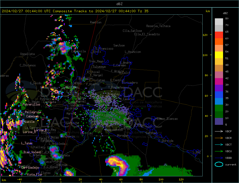The width and height of the screenshot is (239, 183).
Task: Click the legend value 65
Action: (227, 32)
